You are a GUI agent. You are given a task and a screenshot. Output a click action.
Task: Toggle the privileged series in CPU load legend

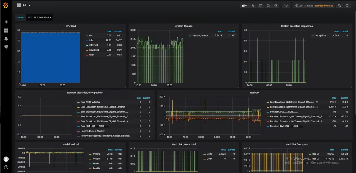[94, 50]
